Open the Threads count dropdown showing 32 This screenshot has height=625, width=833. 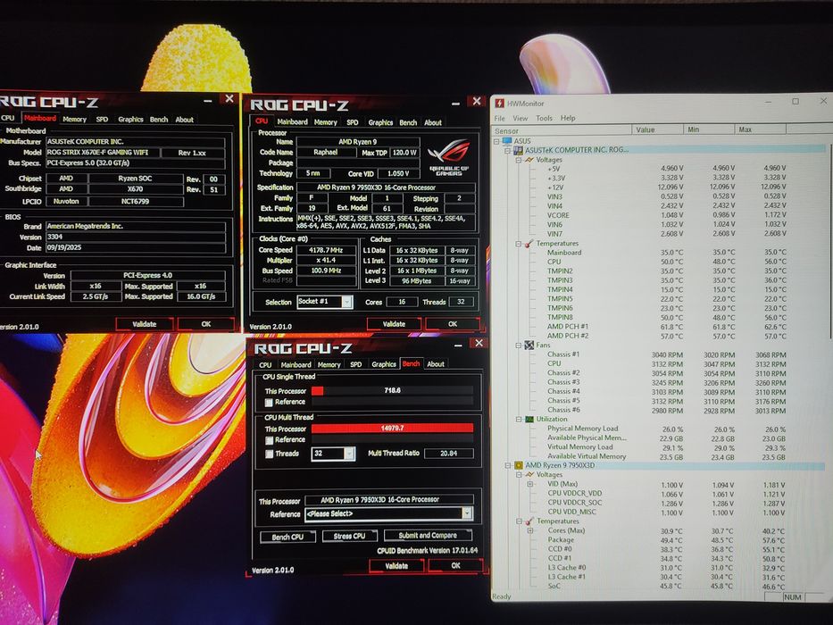(x=349, y=454)
